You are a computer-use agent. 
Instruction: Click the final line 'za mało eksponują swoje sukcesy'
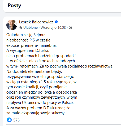(36, 113)
